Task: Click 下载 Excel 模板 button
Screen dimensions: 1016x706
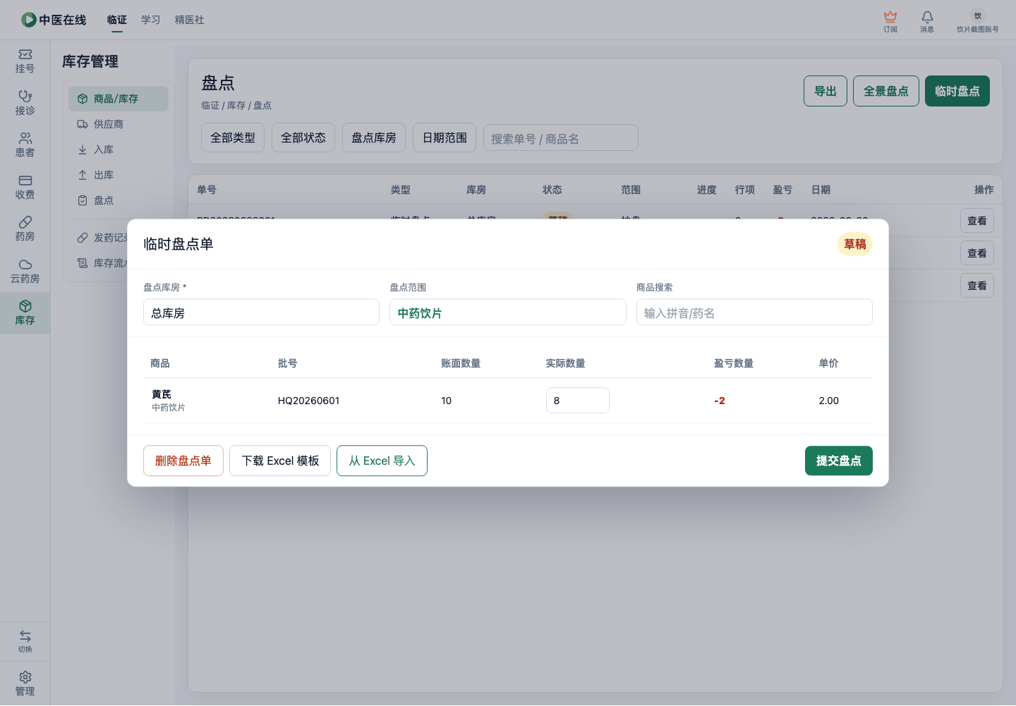Action: pos(280,461)
